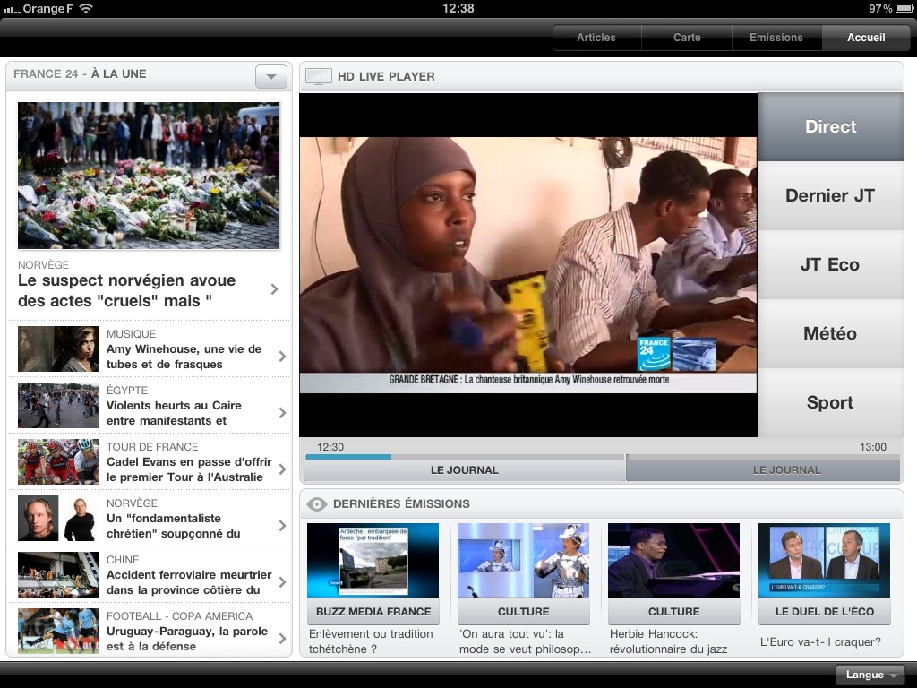Viewport: 917px width, 688px height.
Task: Play the Dernier JT broadcast
Action: [x=830, y=196]
